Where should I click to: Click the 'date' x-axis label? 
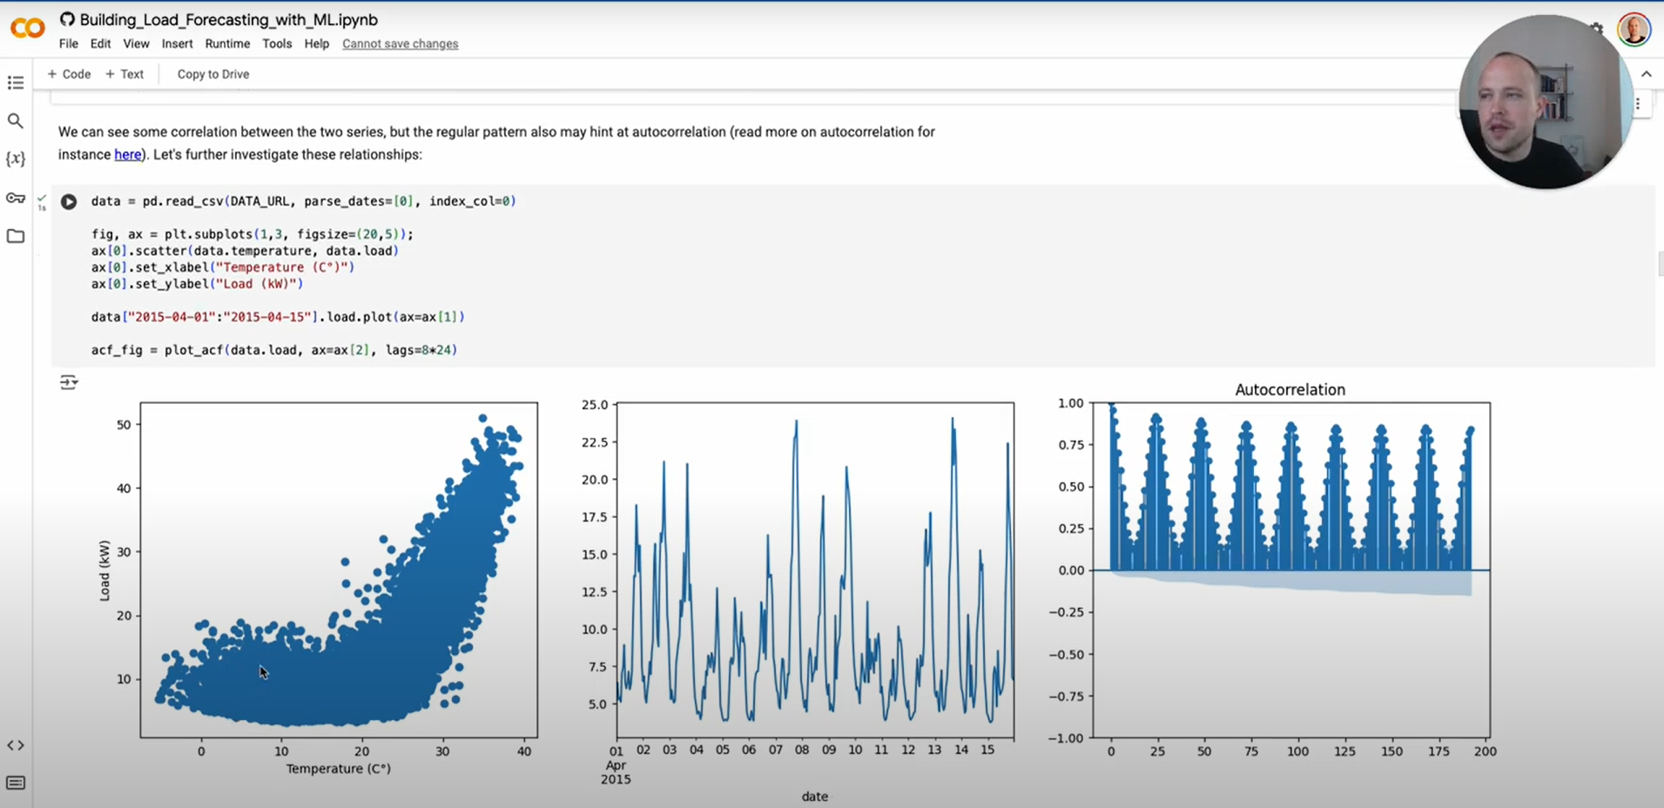point(815,797)
